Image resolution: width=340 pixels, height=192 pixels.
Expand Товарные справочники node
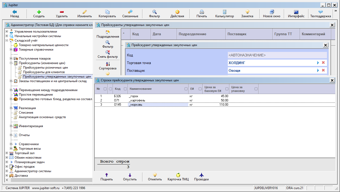tap(11, 50)
